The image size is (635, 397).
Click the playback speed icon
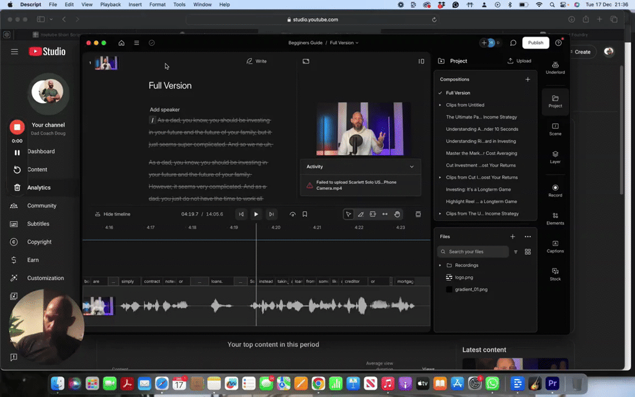point(293,214)
